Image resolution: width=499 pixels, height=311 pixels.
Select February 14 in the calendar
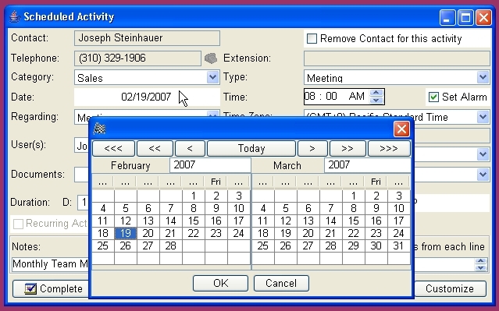170,221
